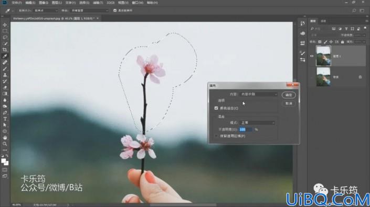Click the search icon in top right
The image size is (370, 207).
coord(354,10)
